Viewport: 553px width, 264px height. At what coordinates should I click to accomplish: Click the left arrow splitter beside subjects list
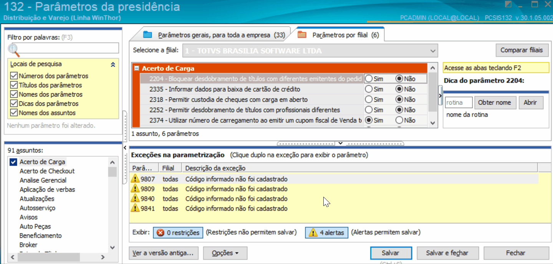125,148
